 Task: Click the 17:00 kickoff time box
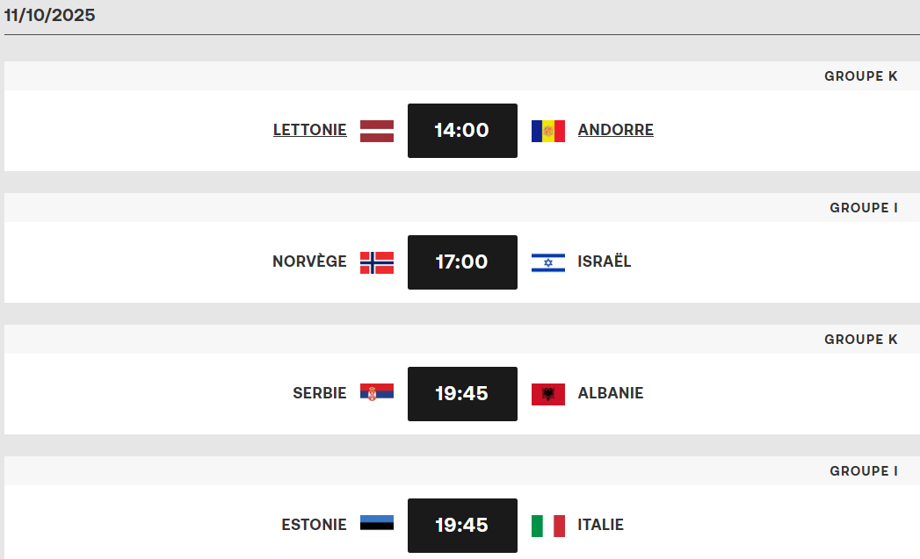coord(462,262)
